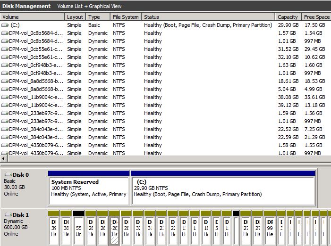Sort by the File System column header
Image resolution: width=331 pixels, height=246 pixels.
[x=126, y=17]
